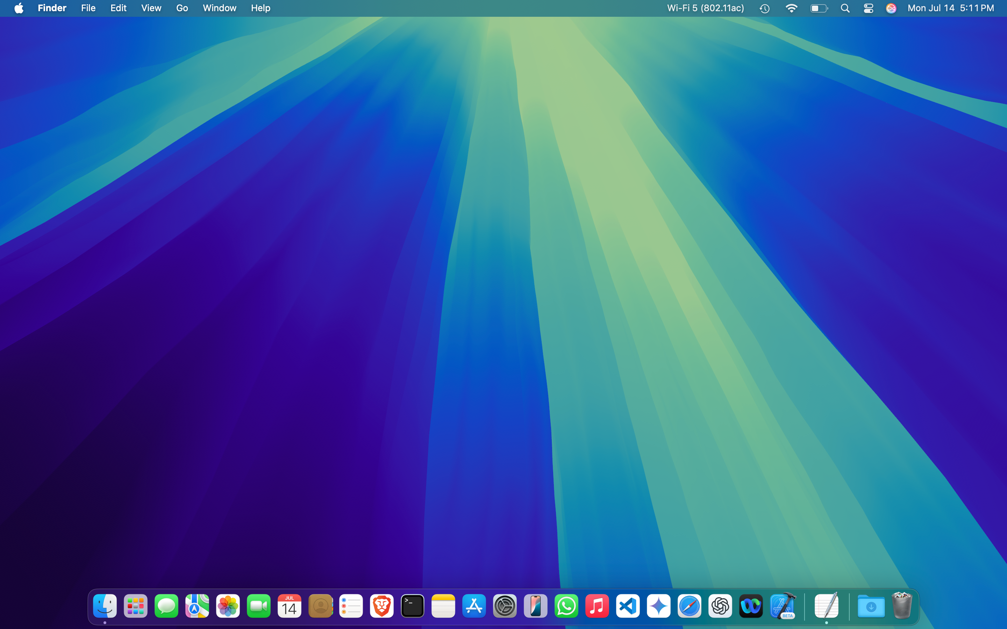Open Control Center in menu bar
Screen dimensions: 1007x629
pos(869,8)
